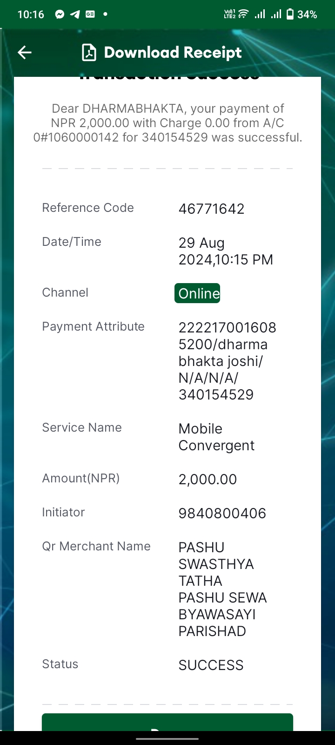335x745 pixels.
Task: Select the SUCCESS status text
Action: (211, 665)
